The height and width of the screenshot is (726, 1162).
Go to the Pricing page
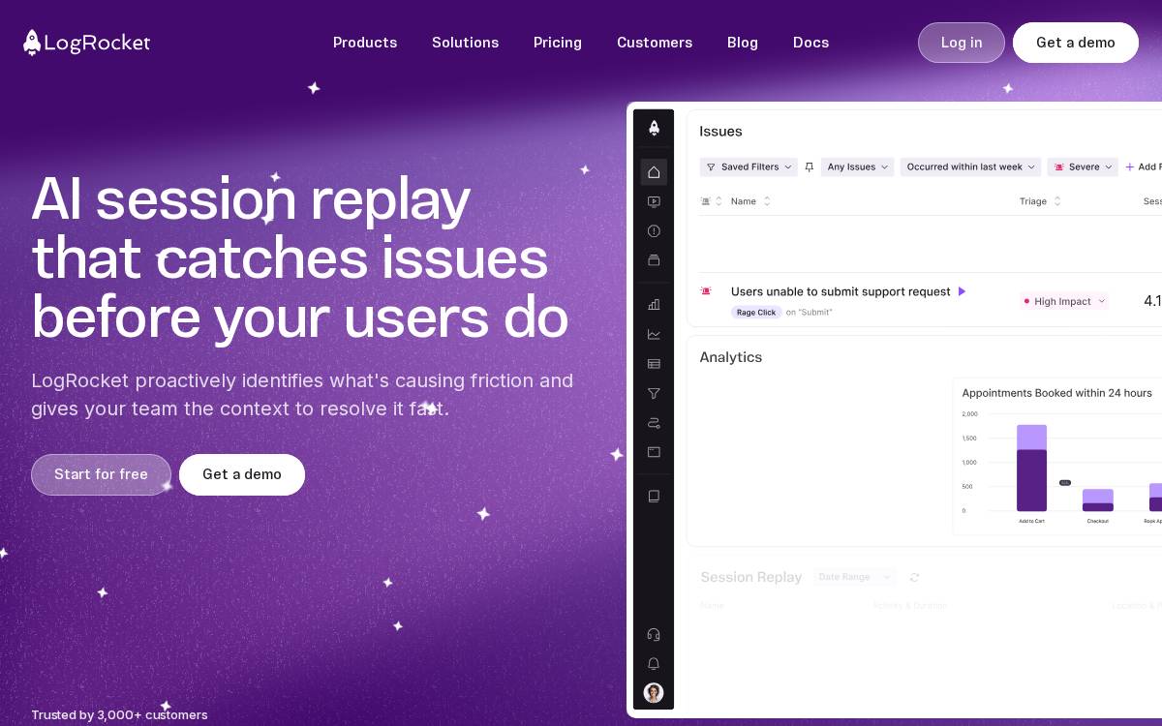558,43
